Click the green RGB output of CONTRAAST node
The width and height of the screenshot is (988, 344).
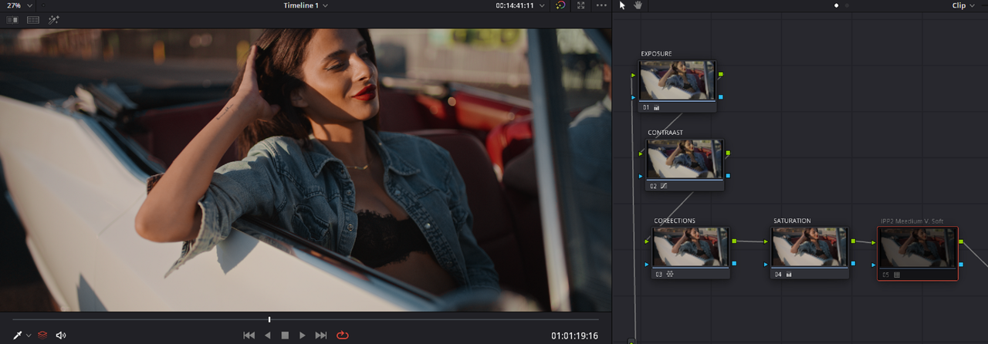(727, 153)
